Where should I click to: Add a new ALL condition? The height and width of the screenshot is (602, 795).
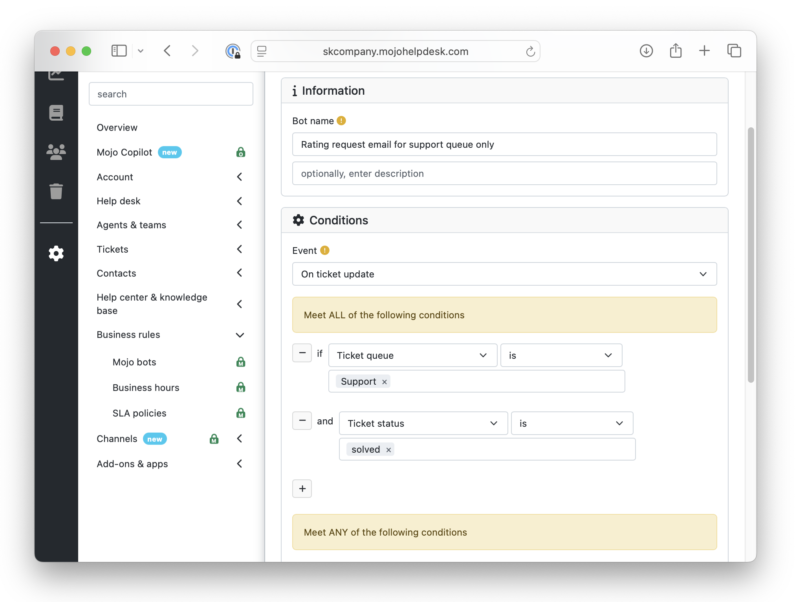point(302,488)
